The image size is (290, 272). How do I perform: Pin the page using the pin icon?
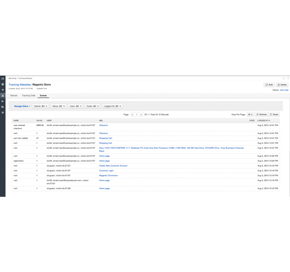[288, 78]
